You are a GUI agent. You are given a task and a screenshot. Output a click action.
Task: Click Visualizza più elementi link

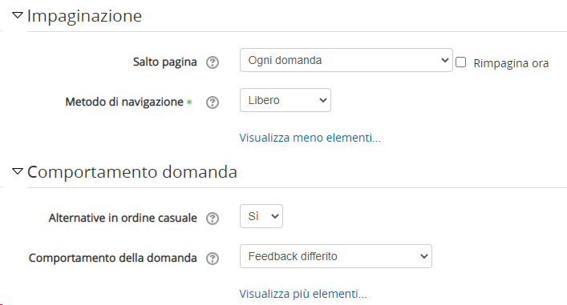pyautogui.click(x=303, y=294)
